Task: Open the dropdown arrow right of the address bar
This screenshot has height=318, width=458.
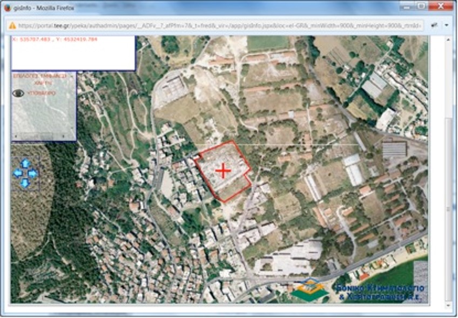Action: tap(446, 25)
